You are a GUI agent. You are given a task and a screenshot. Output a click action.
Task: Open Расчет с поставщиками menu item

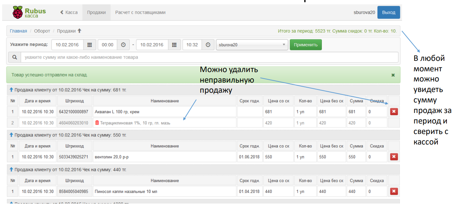click(x=140, y=12)
